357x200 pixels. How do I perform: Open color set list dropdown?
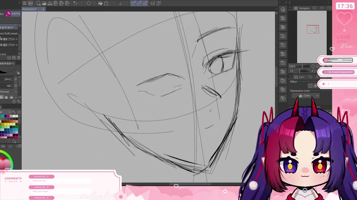[x=6, y=112]
